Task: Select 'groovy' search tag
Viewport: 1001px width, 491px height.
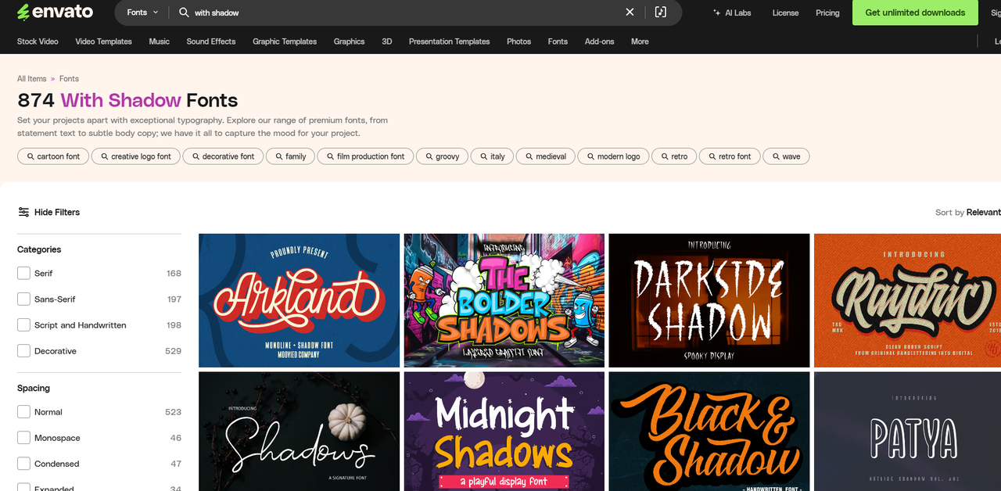Action: click(442, 156)
